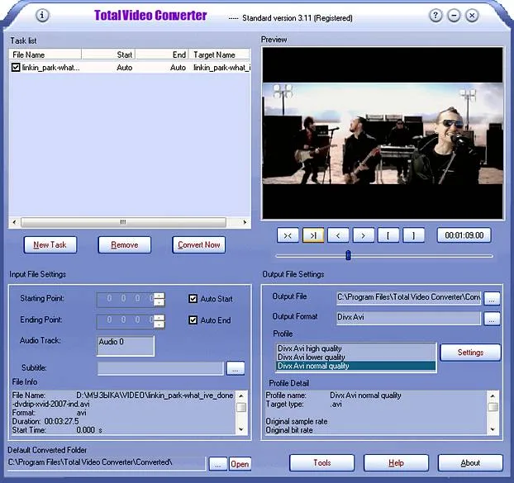Click the File Name column header
The height and width of the screenshot is (483, 514).
pyautogui.click(x=45, y=54)
